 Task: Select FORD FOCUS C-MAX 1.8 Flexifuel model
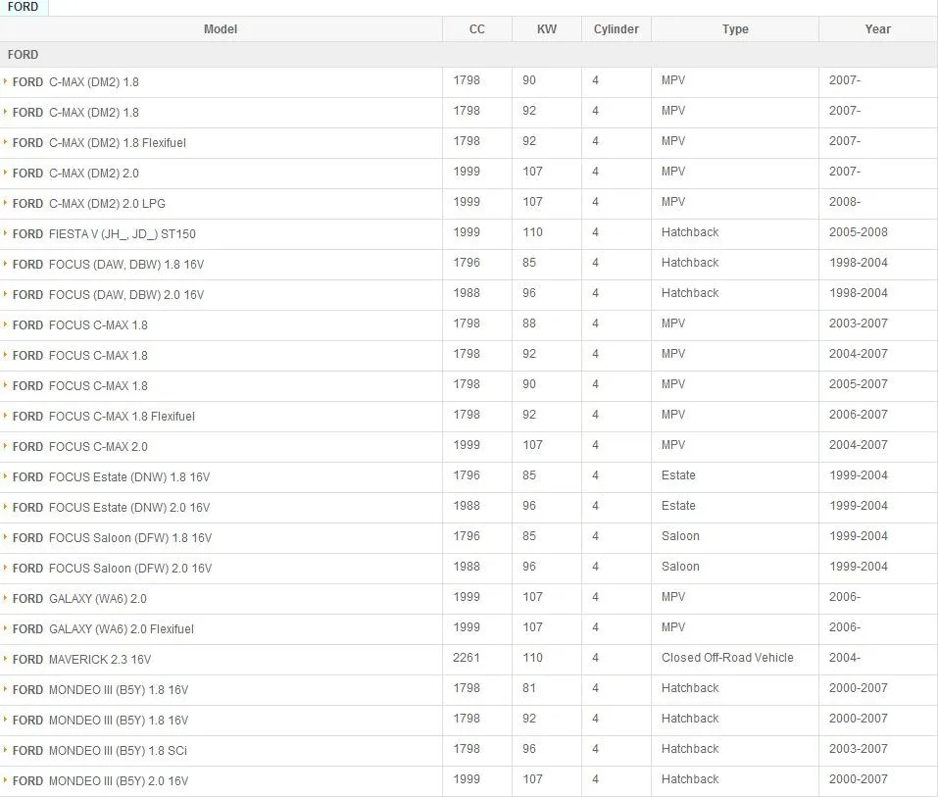104,417
